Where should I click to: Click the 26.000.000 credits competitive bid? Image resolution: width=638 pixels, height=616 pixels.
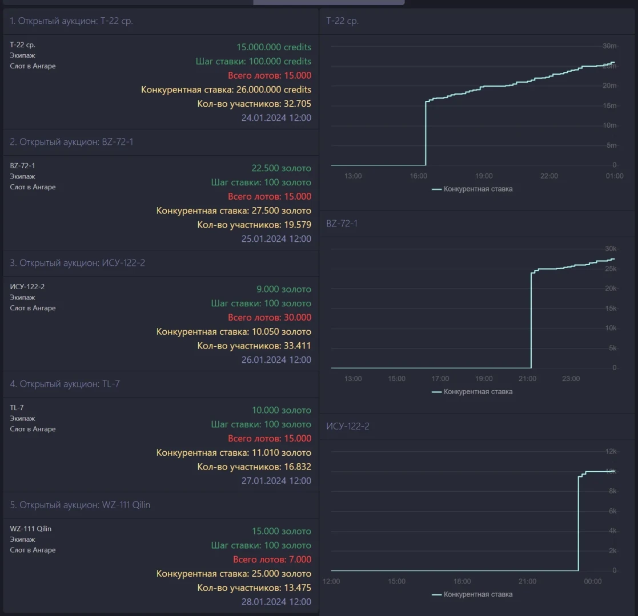(x=226, y=90)
